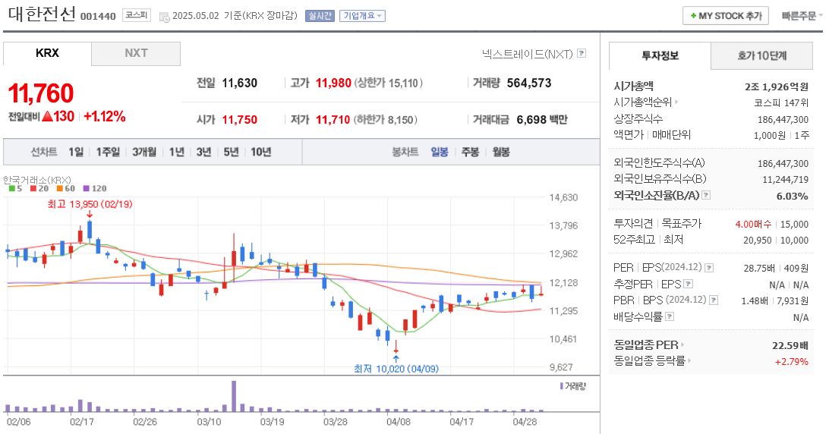Click the 동일업종 PER link
The image size is (829, 434).
pyautogui.click(x=645, y=344)
